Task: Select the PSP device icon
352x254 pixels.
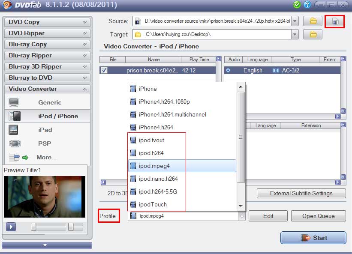Action: [x=15, y=143]
